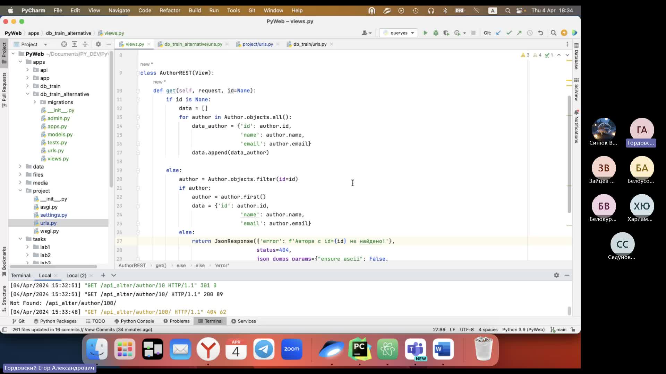Close the views.py editor tab
666x374 pixels.
pos(149,44)
